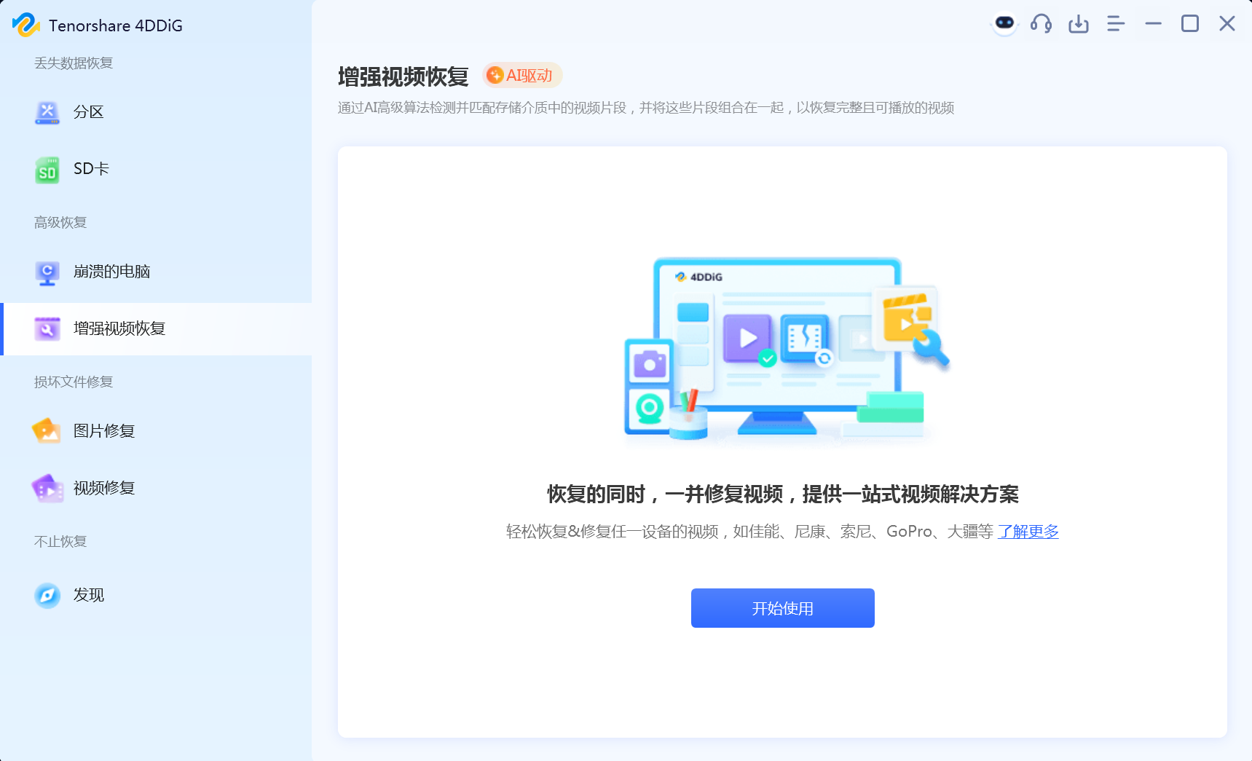The height and width of the screenshot is (761, 1252).
Task: Open the Discover (发现) compass icon
Action: click(x=47, y=596)
